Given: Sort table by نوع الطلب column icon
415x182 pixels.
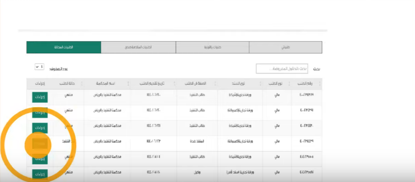Looking at the screenshot, I should [x=289, y=83].
